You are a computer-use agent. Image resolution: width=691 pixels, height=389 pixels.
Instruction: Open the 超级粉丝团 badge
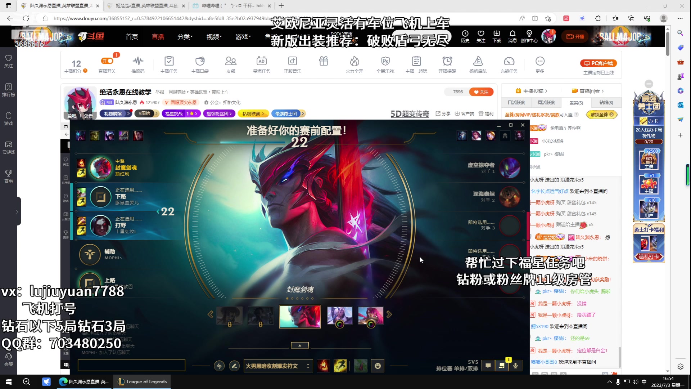pyautogui.click(x=219, y=113)
